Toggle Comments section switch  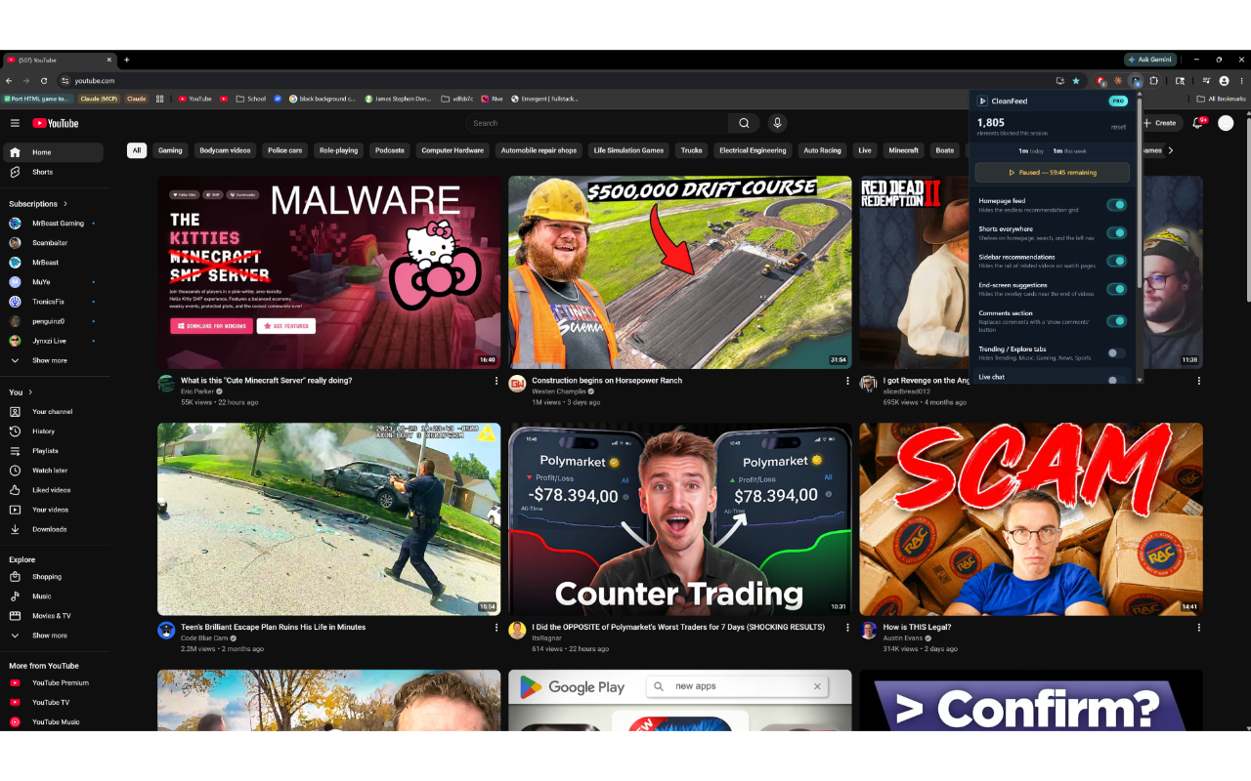[x=1116, y=321]
